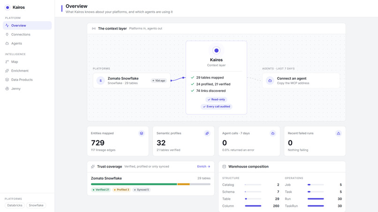378x212 pixels.
Task: Click '21 tables verified' text
Action: (x=168, y=150)
